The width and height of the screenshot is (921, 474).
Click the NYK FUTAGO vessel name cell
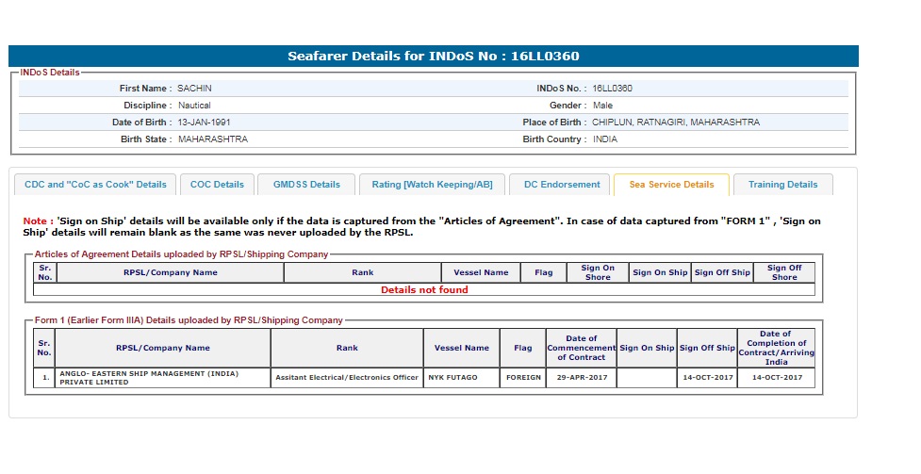453,377
